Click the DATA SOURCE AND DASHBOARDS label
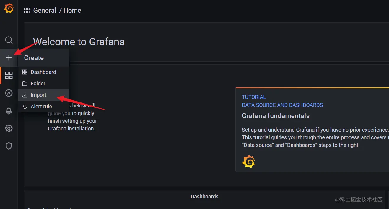Viewport: 389px width, 209px height. 282,105
